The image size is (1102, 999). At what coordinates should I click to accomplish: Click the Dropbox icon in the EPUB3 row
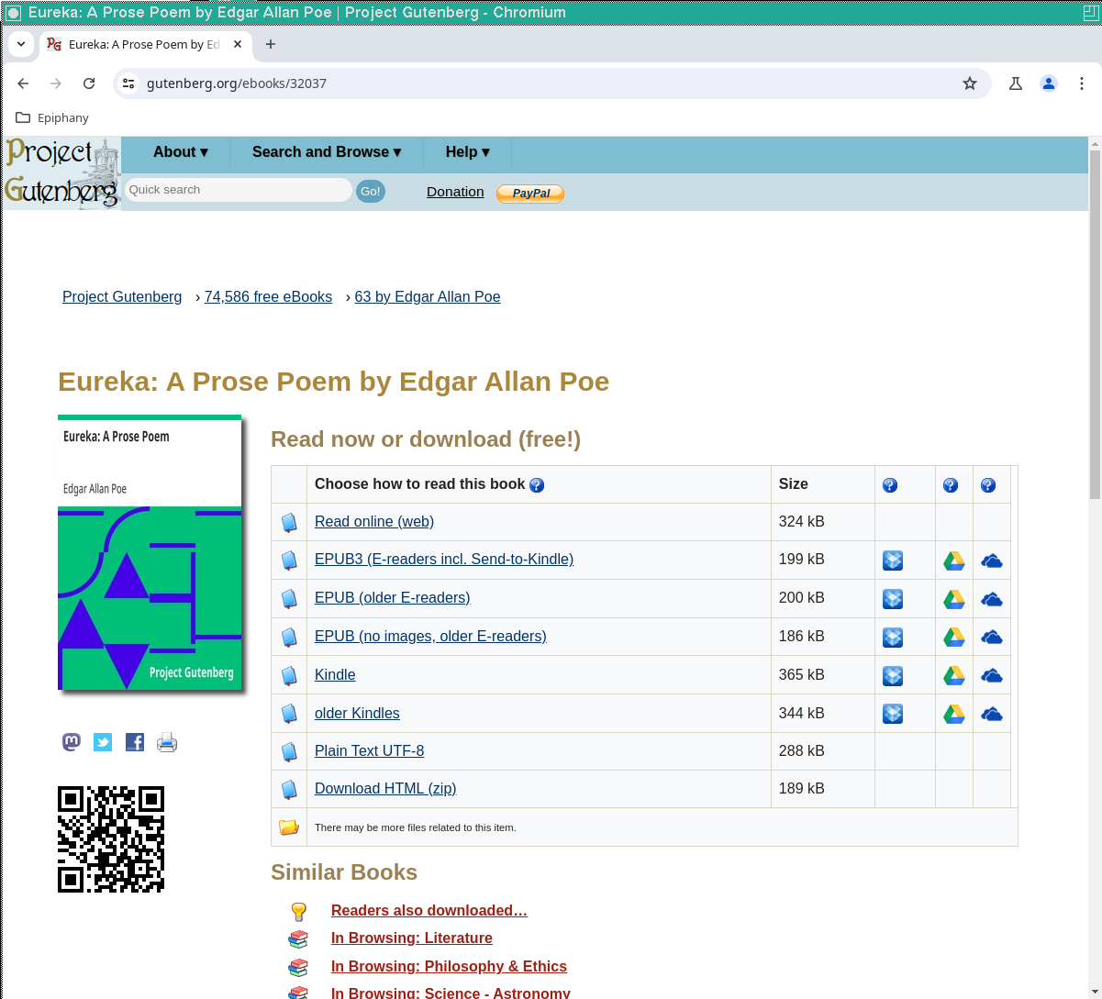point(893,561)
